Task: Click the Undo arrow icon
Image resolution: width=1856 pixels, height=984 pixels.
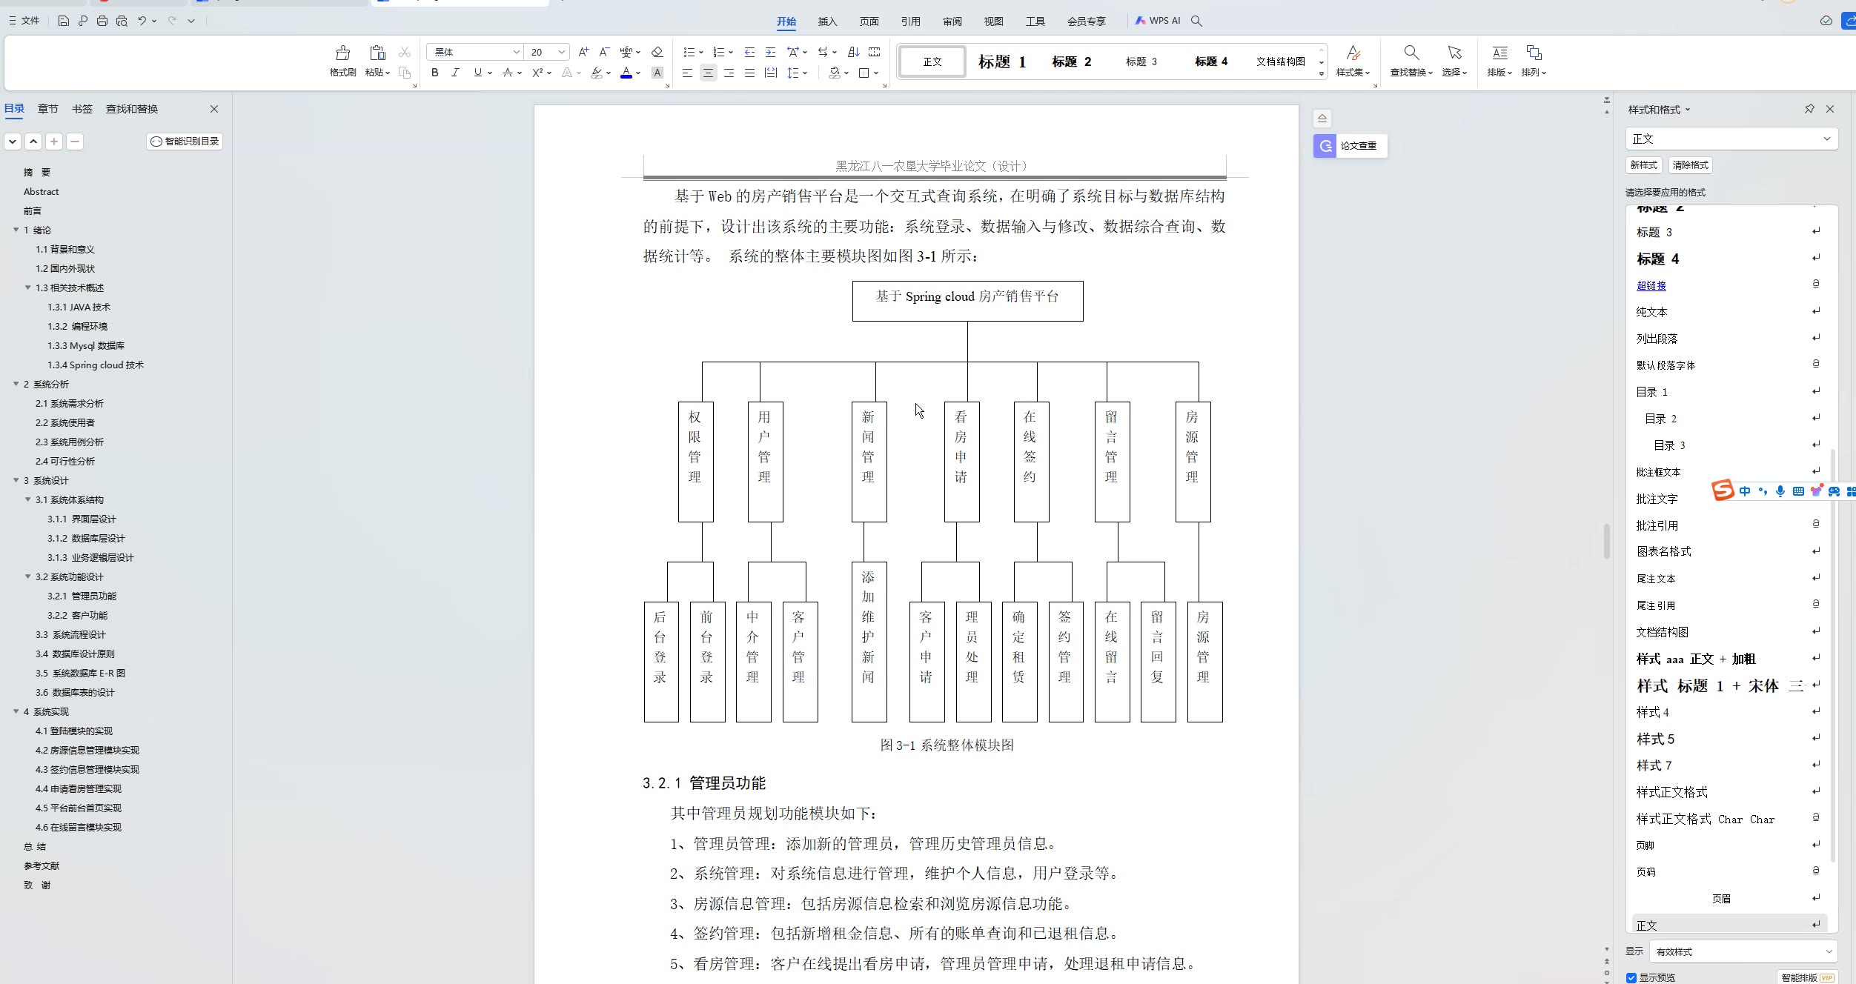Action: click(x=142, y=21)
